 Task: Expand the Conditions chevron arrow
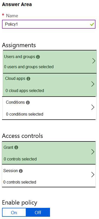[93, 107]
